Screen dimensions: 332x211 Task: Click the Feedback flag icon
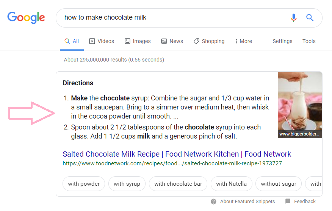point(288,201)
